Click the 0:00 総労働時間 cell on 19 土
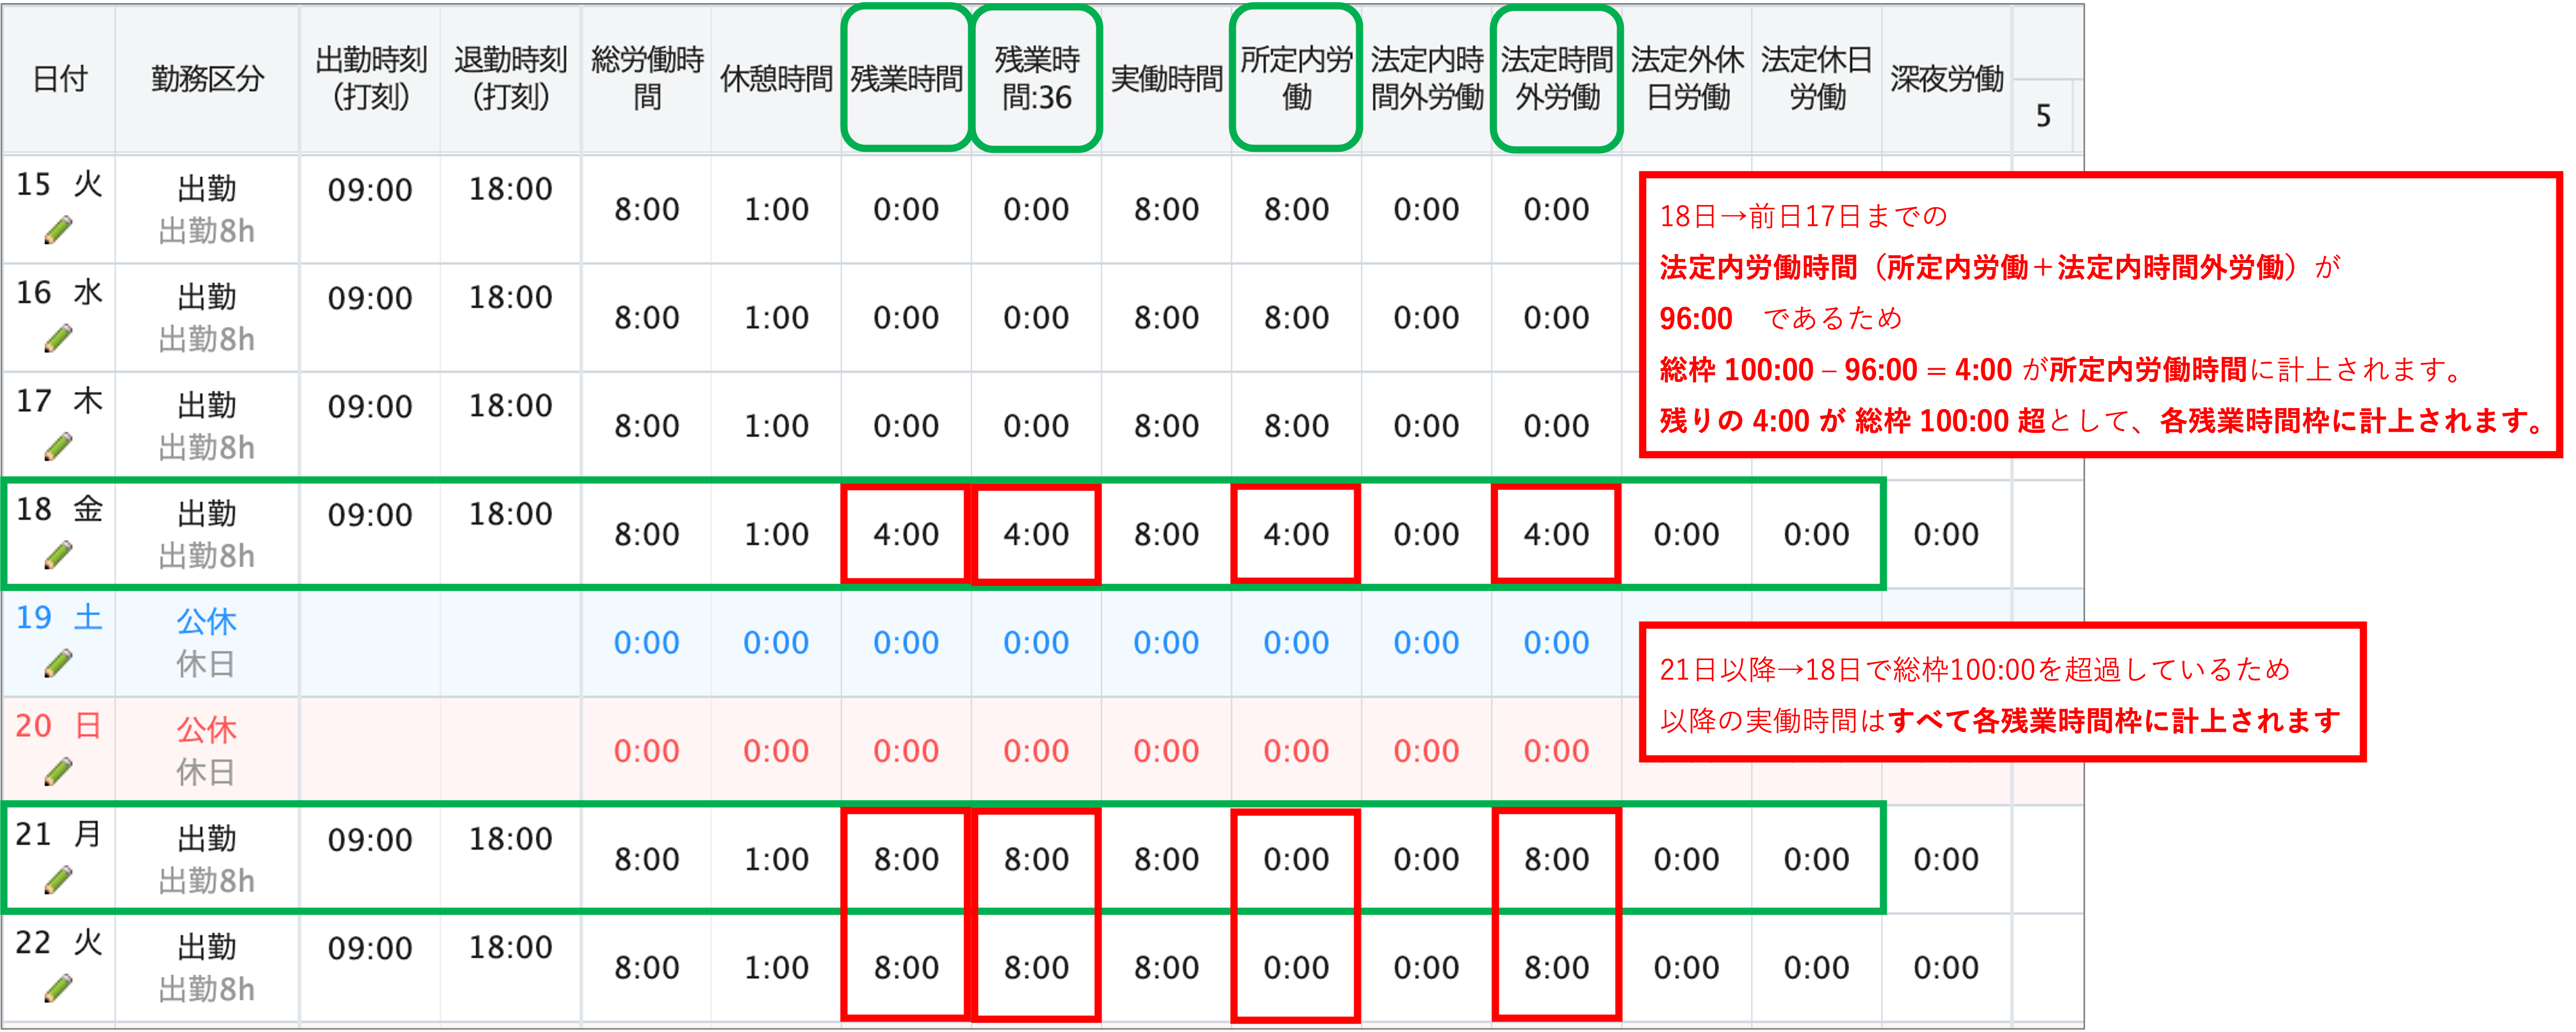This screenshot has height=1032, width=2576. (x=647, y=642)
